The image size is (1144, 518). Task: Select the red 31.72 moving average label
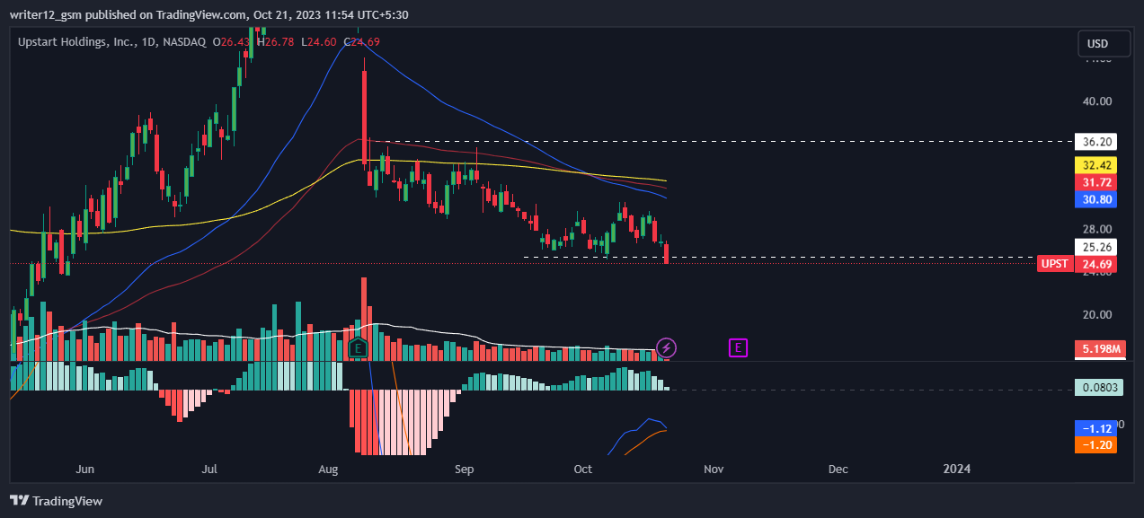coord(1095,183)
